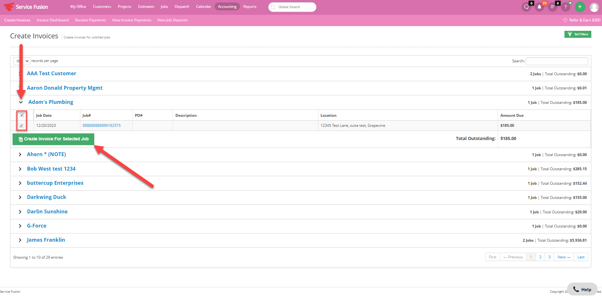Click the Help phone widget

(x=582, y=289)
